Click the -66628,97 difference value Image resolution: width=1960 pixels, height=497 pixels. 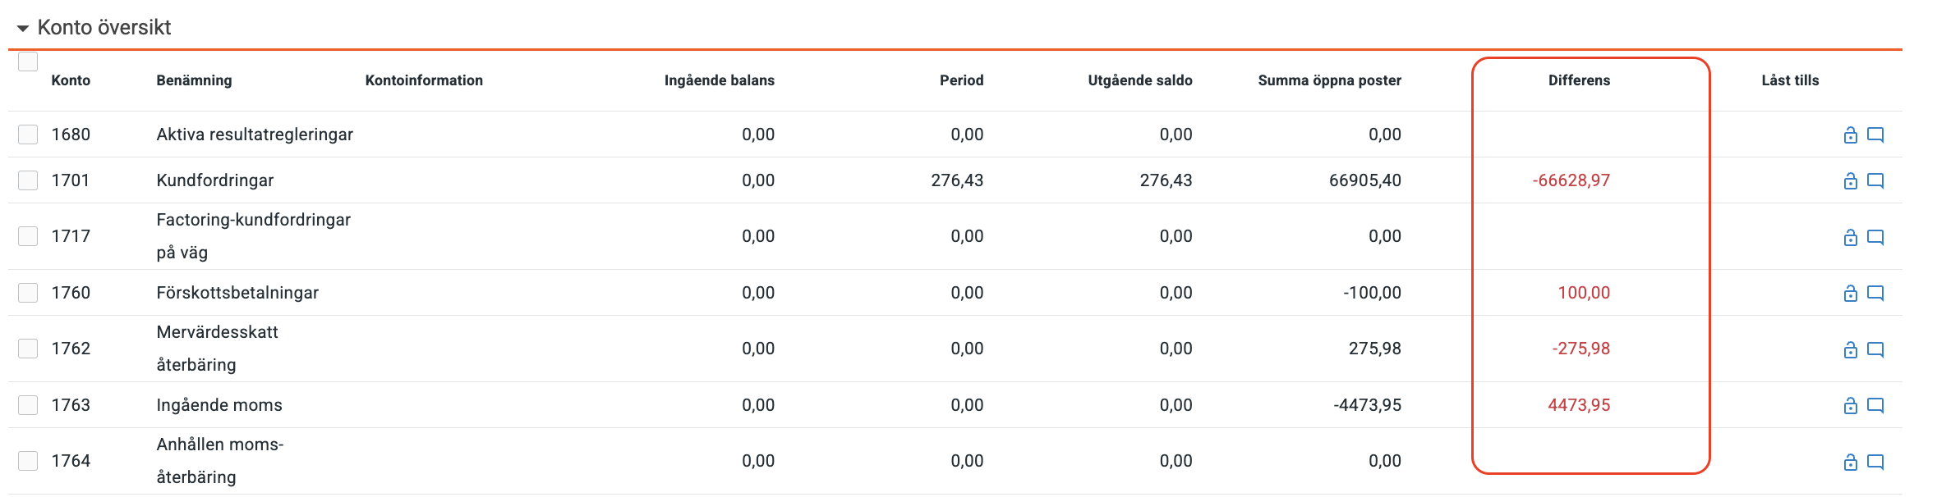click(1571, 180)
